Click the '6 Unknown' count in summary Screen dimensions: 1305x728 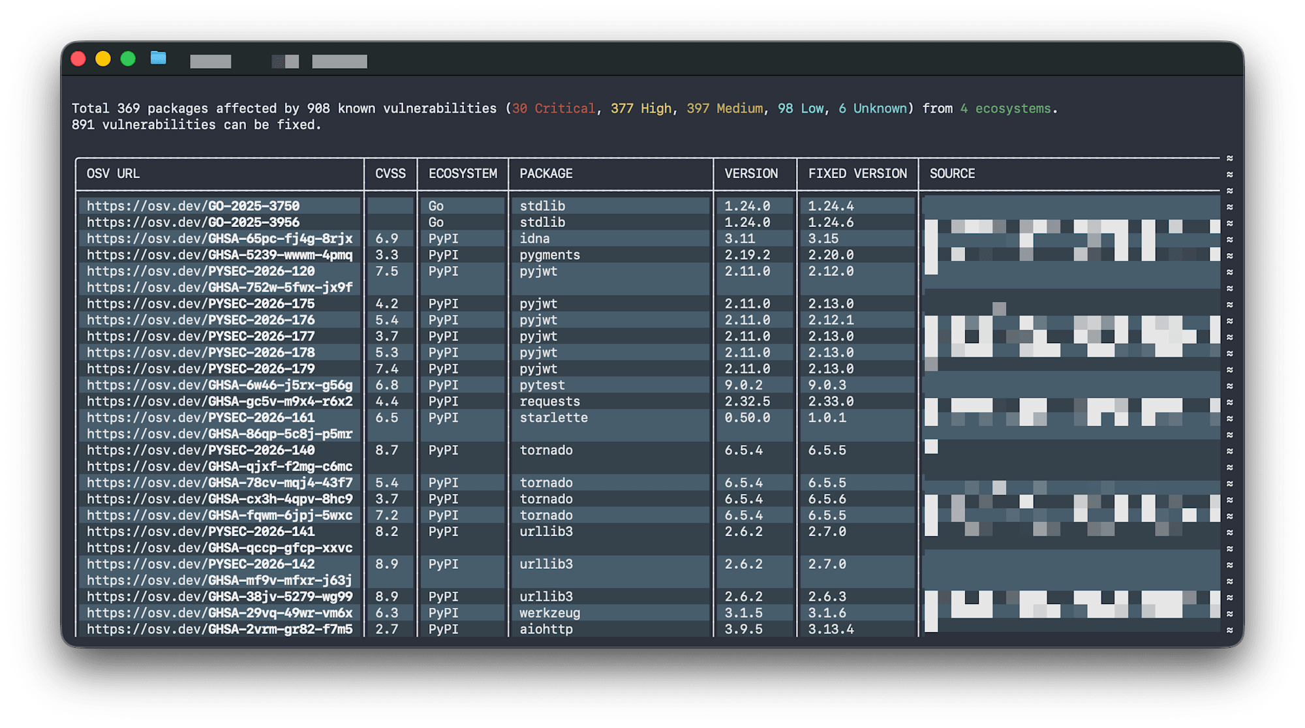[x=872, y=109]
